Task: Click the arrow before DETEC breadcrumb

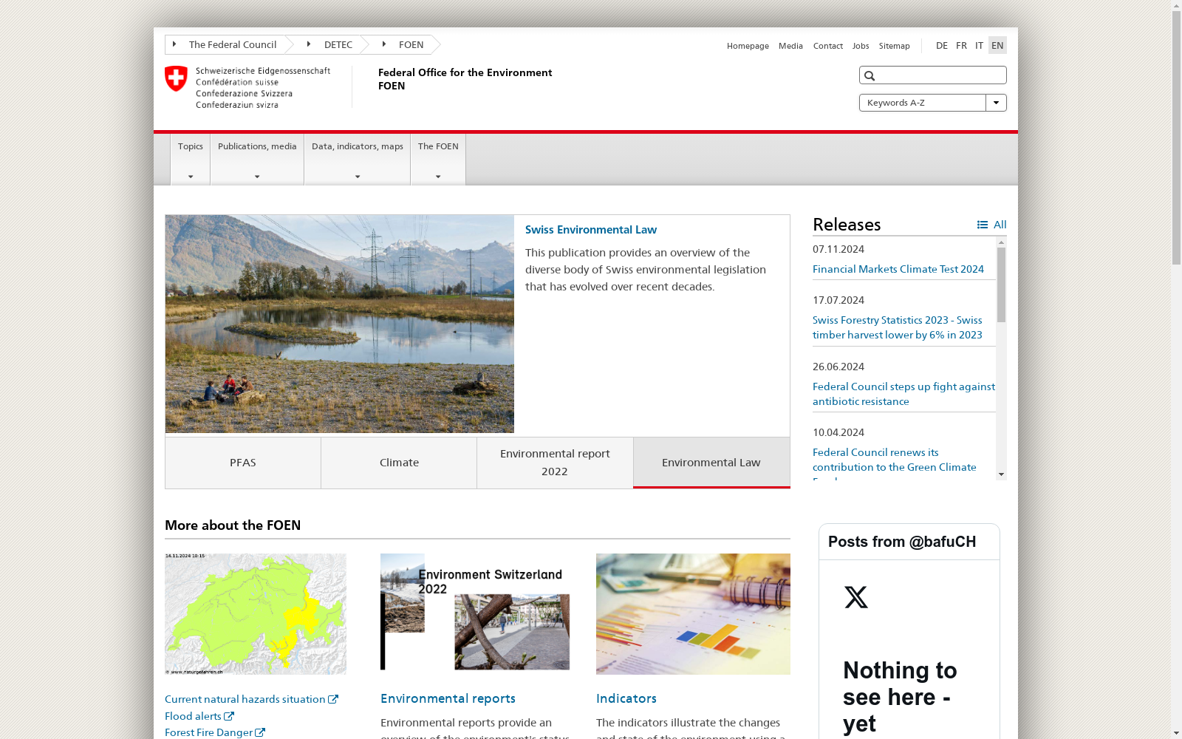Action: click(309, 44)
